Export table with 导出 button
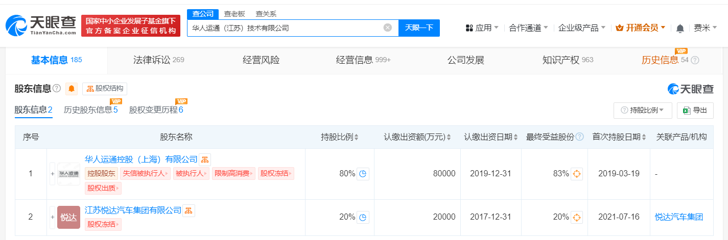This screenshot has height=240, width=728. pos(695,110)
